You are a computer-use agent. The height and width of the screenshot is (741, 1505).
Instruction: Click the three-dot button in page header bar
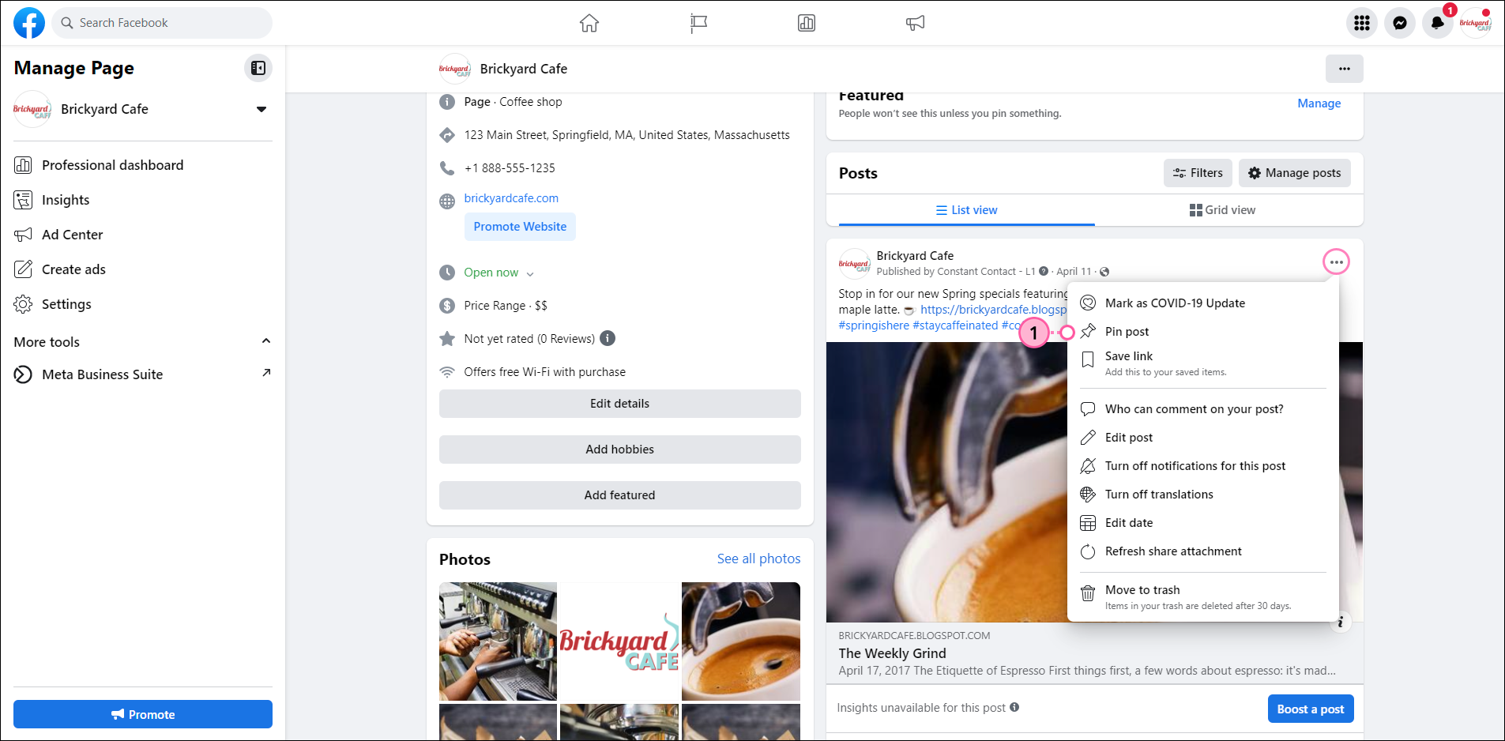click(x=1345, y=69)
